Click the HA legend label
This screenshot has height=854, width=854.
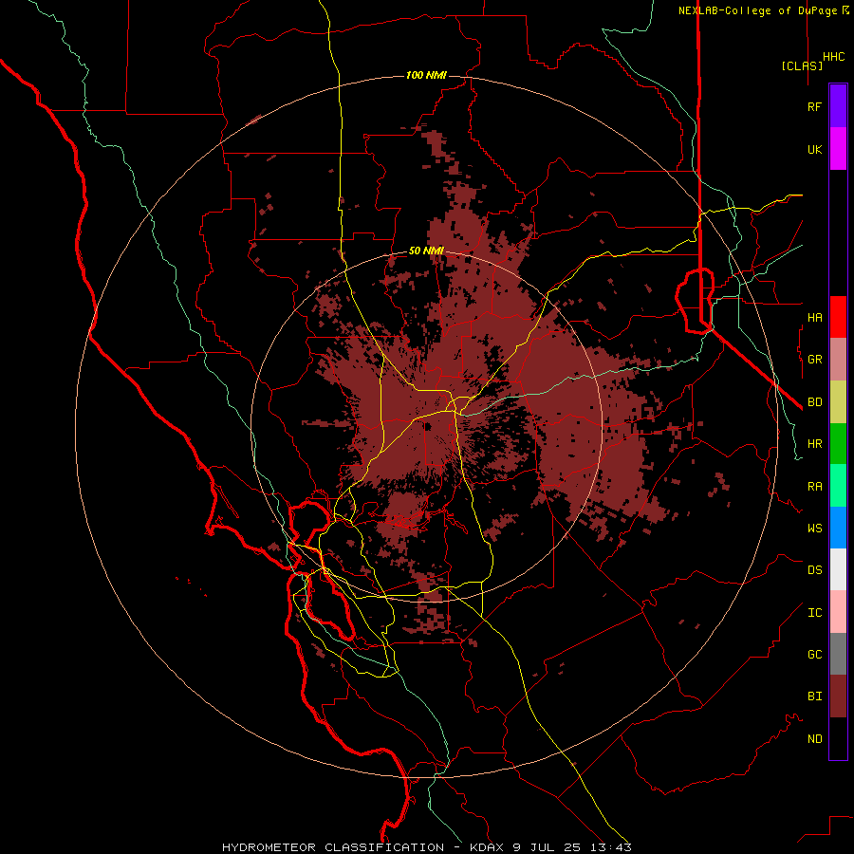click(x=814, y=317)
